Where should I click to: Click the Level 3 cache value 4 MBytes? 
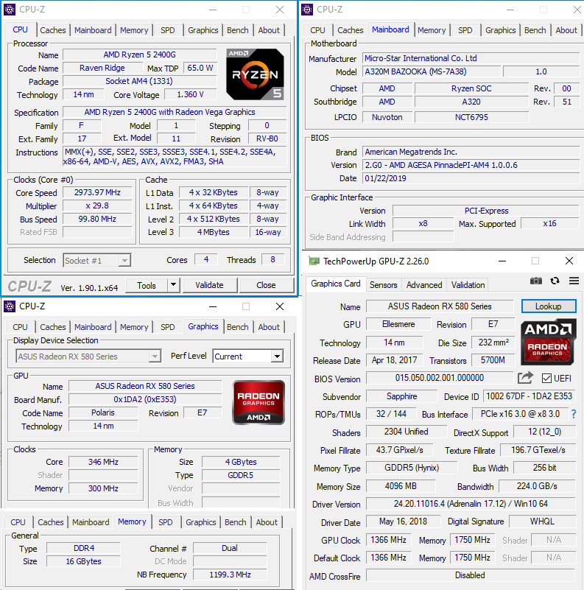[x=213, y=232]
